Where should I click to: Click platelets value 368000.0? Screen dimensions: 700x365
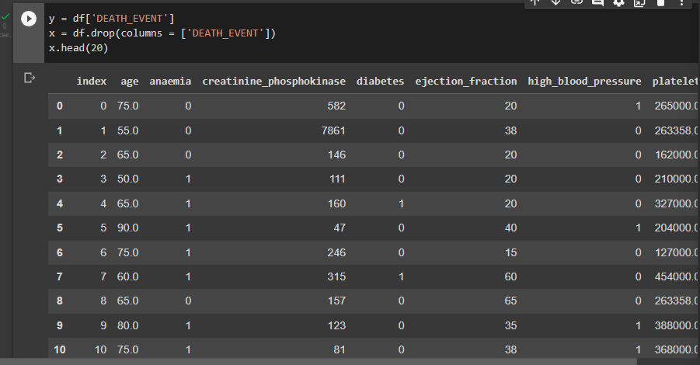click(x=676, y=349)
